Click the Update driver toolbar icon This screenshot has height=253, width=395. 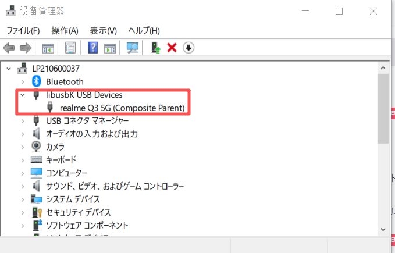pos(156,48)
